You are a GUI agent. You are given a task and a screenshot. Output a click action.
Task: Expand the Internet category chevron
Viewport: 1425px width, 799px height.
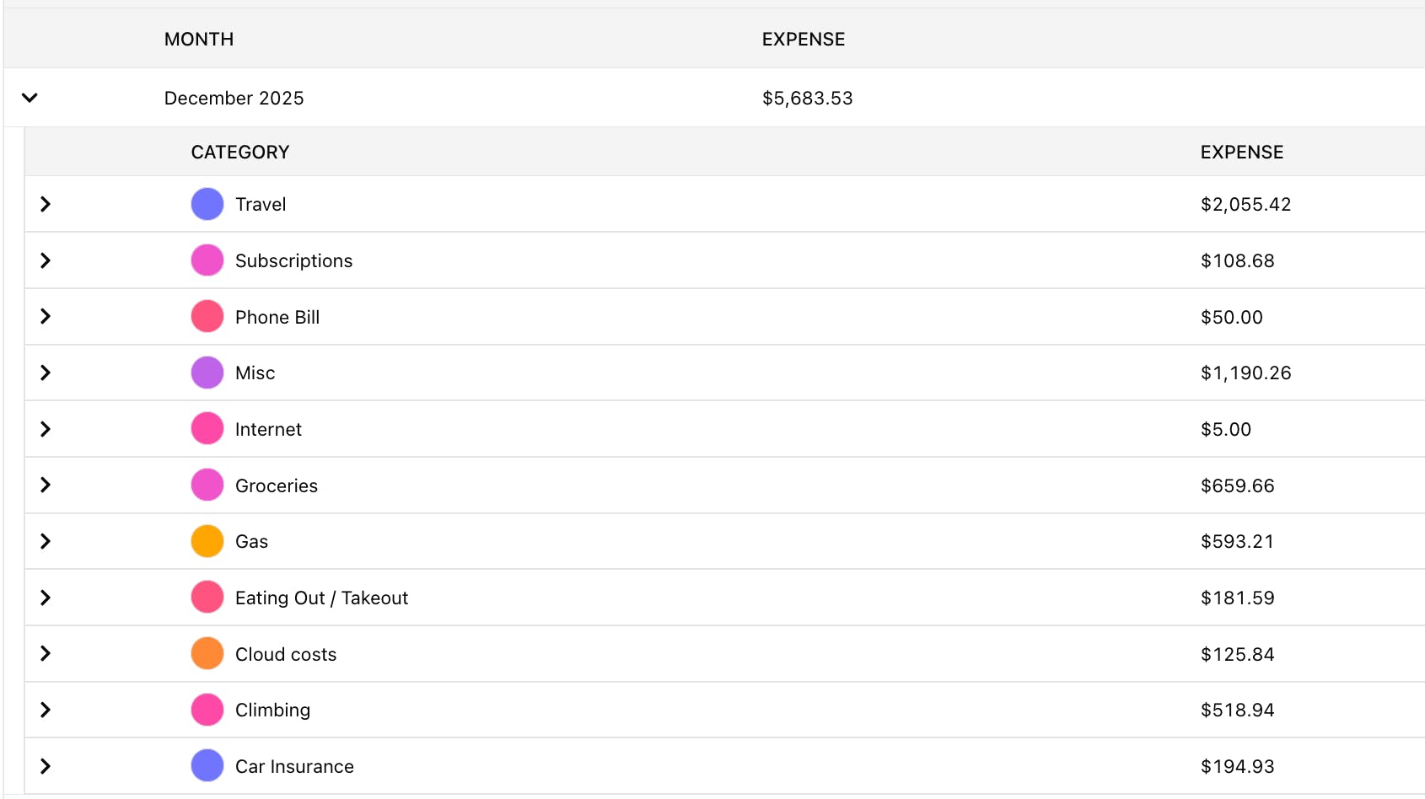tap(46, 429)
